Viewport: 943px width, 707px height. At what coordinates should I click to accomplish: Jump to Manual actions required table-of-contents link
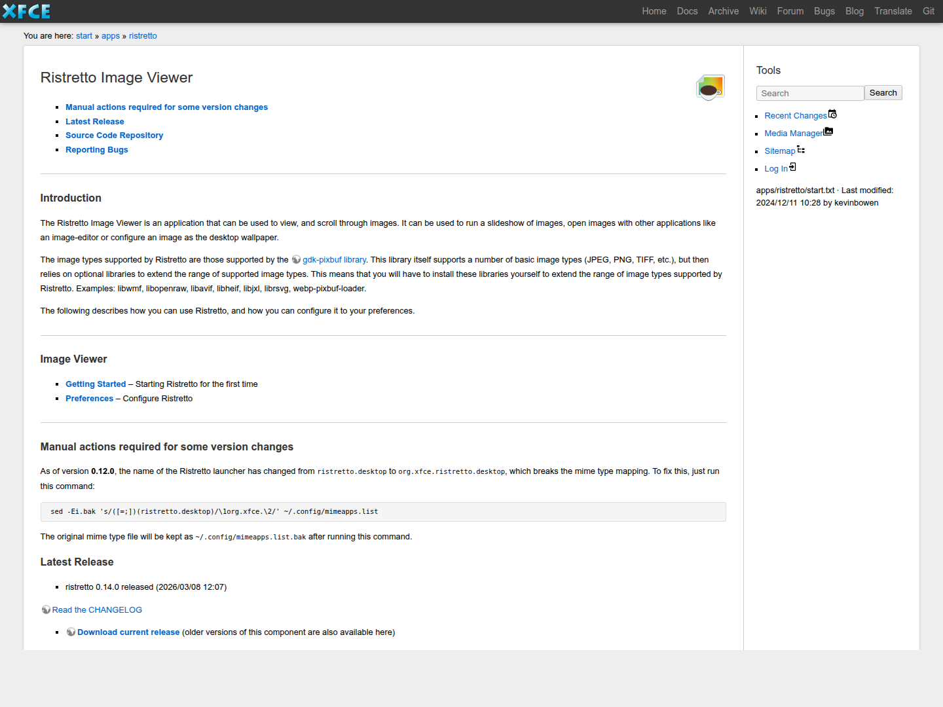166,107
